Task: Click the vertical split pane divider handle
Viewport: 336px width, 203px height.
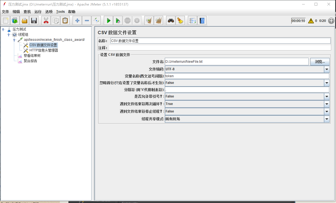Action: pos(93,113)
